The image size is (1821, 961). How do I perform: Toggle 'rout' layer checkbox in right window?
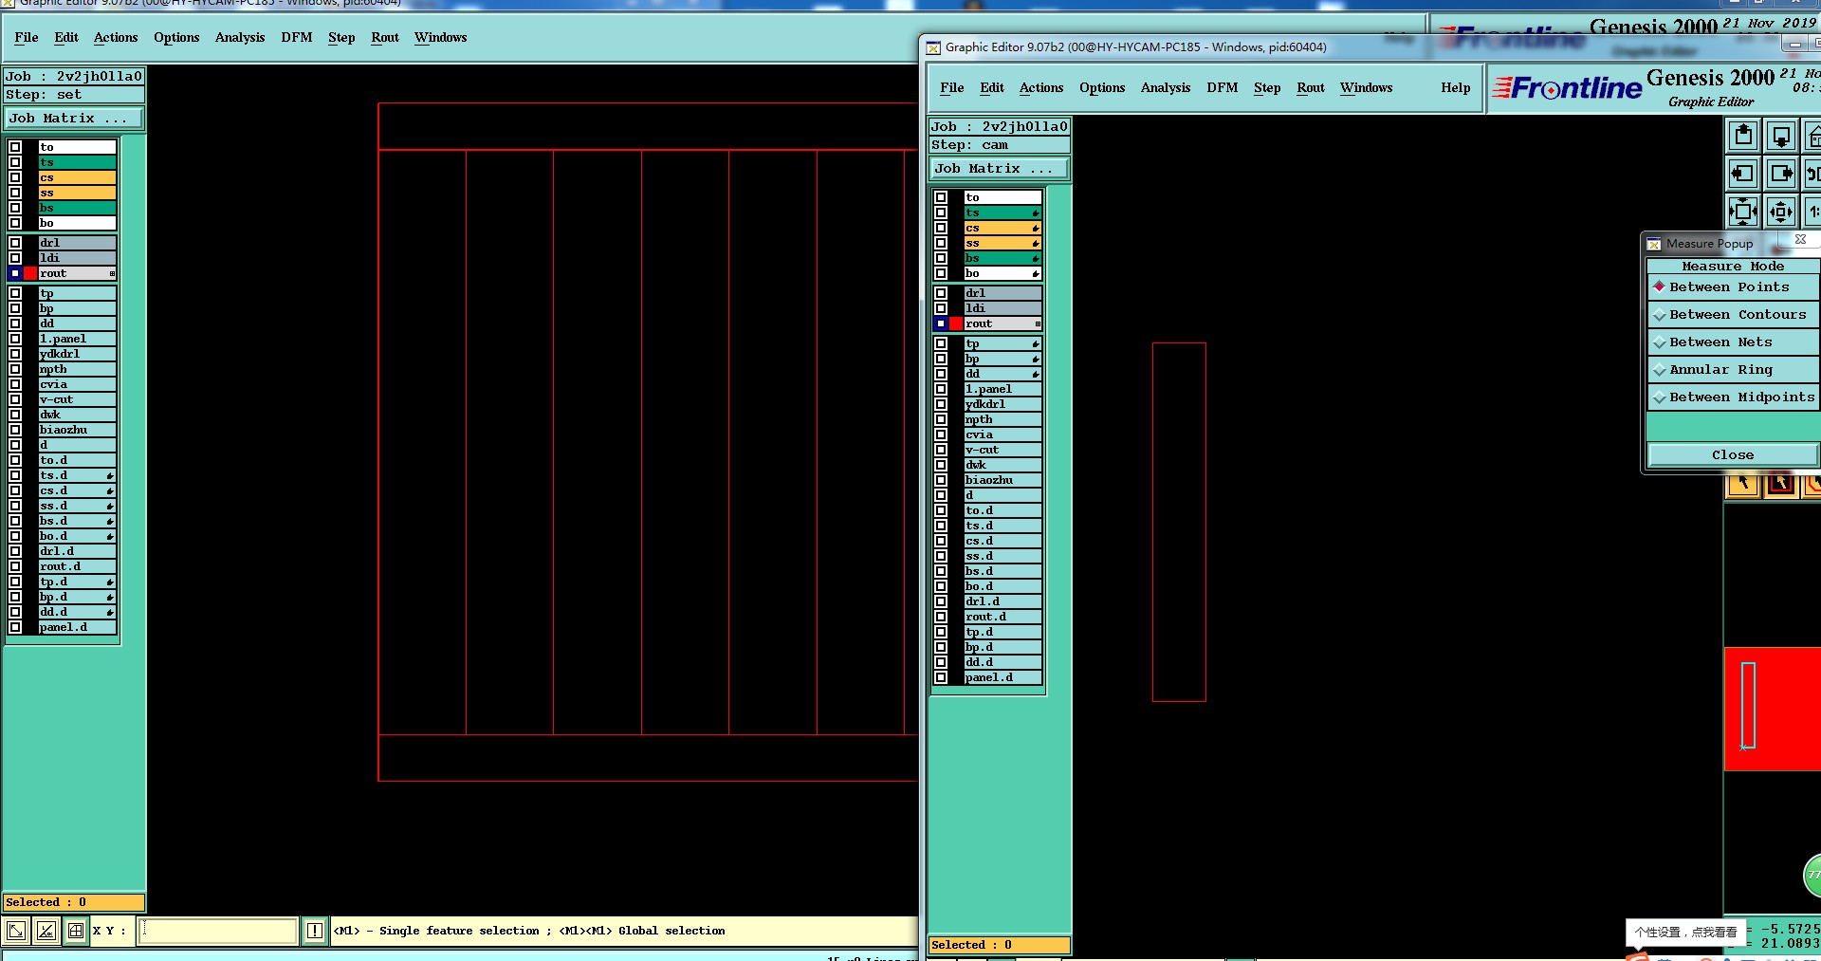(941, 323)
